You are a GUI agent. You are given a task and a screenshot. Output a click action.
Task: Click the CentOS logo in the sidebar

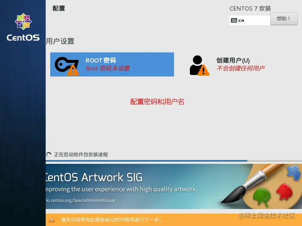[x=23, y=27]
